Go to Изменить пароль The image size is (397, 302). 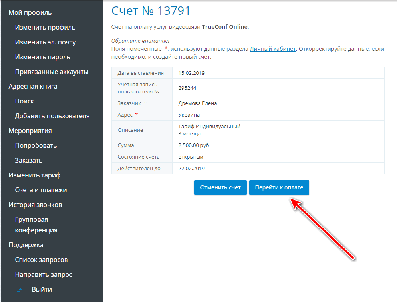tap(42, 57)
